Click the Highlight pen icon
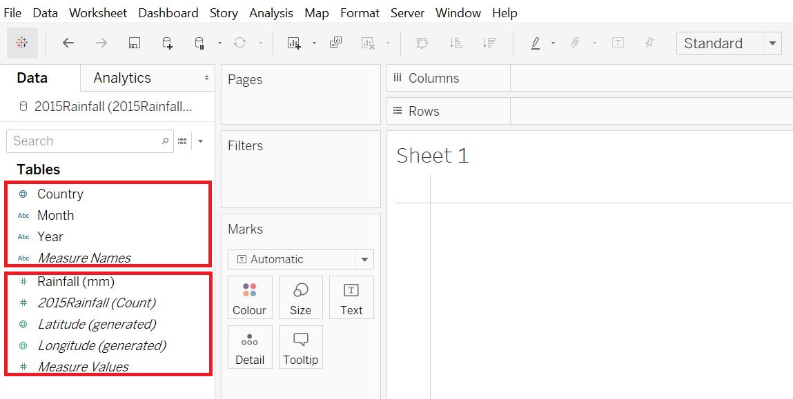 pos(536,43)
